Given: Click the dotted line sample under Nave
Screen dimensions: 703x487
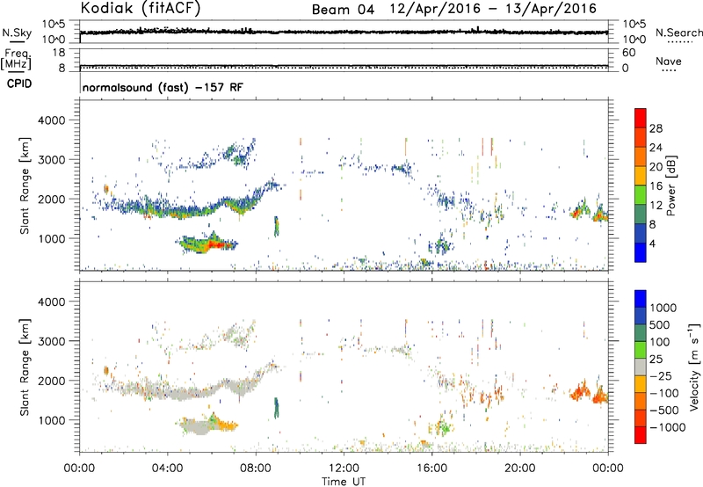Looking at the screenshot, I should click(669, 70).
